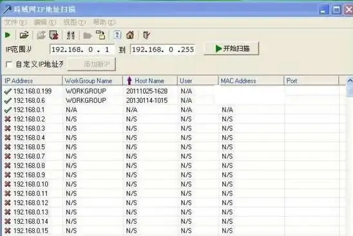Click red X icon beside 192.168.0.10
Image resolution: width=353 pixels, height=236 pixels.
click(x=8, y=185)
